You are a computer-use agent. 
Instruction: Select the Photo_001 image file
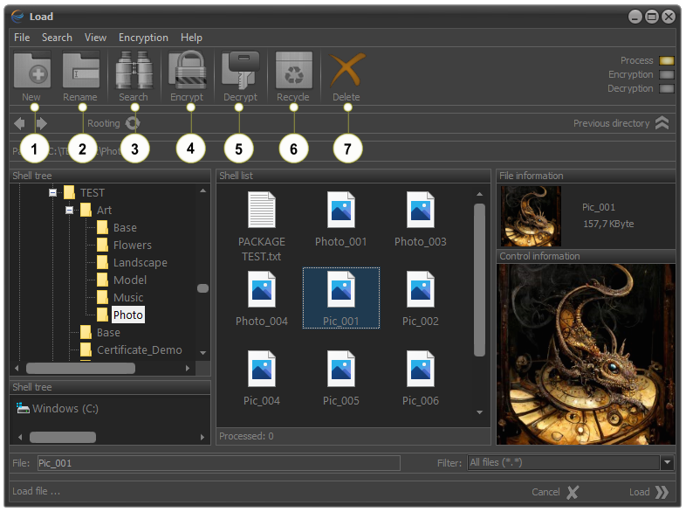click(x=340, y=210)
